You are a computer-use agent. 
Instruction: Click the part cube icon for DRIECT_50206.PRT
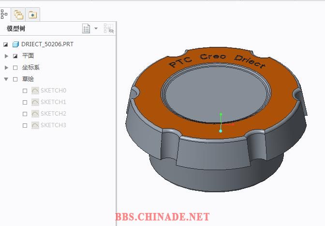[16, 44]
